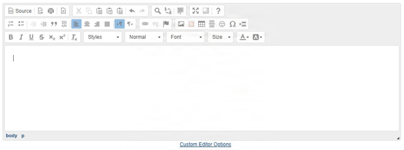Click the Copy icon
The image size is (404, 150).
[x=89, y=11]
